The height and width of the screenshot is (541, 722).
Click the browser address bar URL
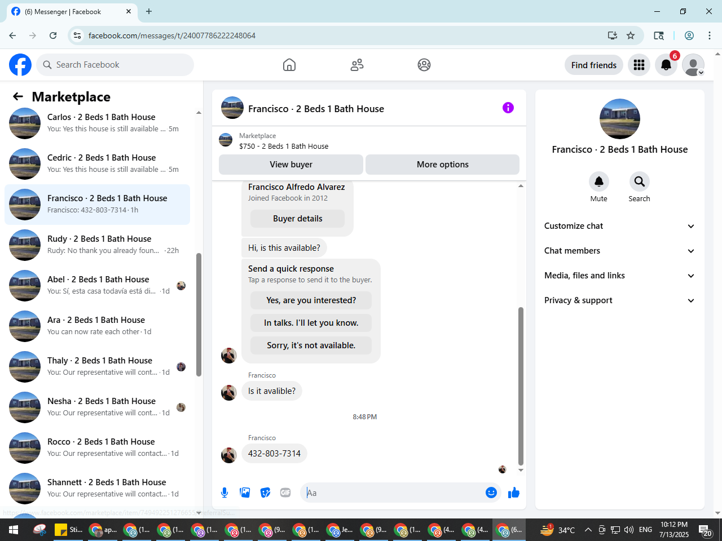[x=172, y=36]
